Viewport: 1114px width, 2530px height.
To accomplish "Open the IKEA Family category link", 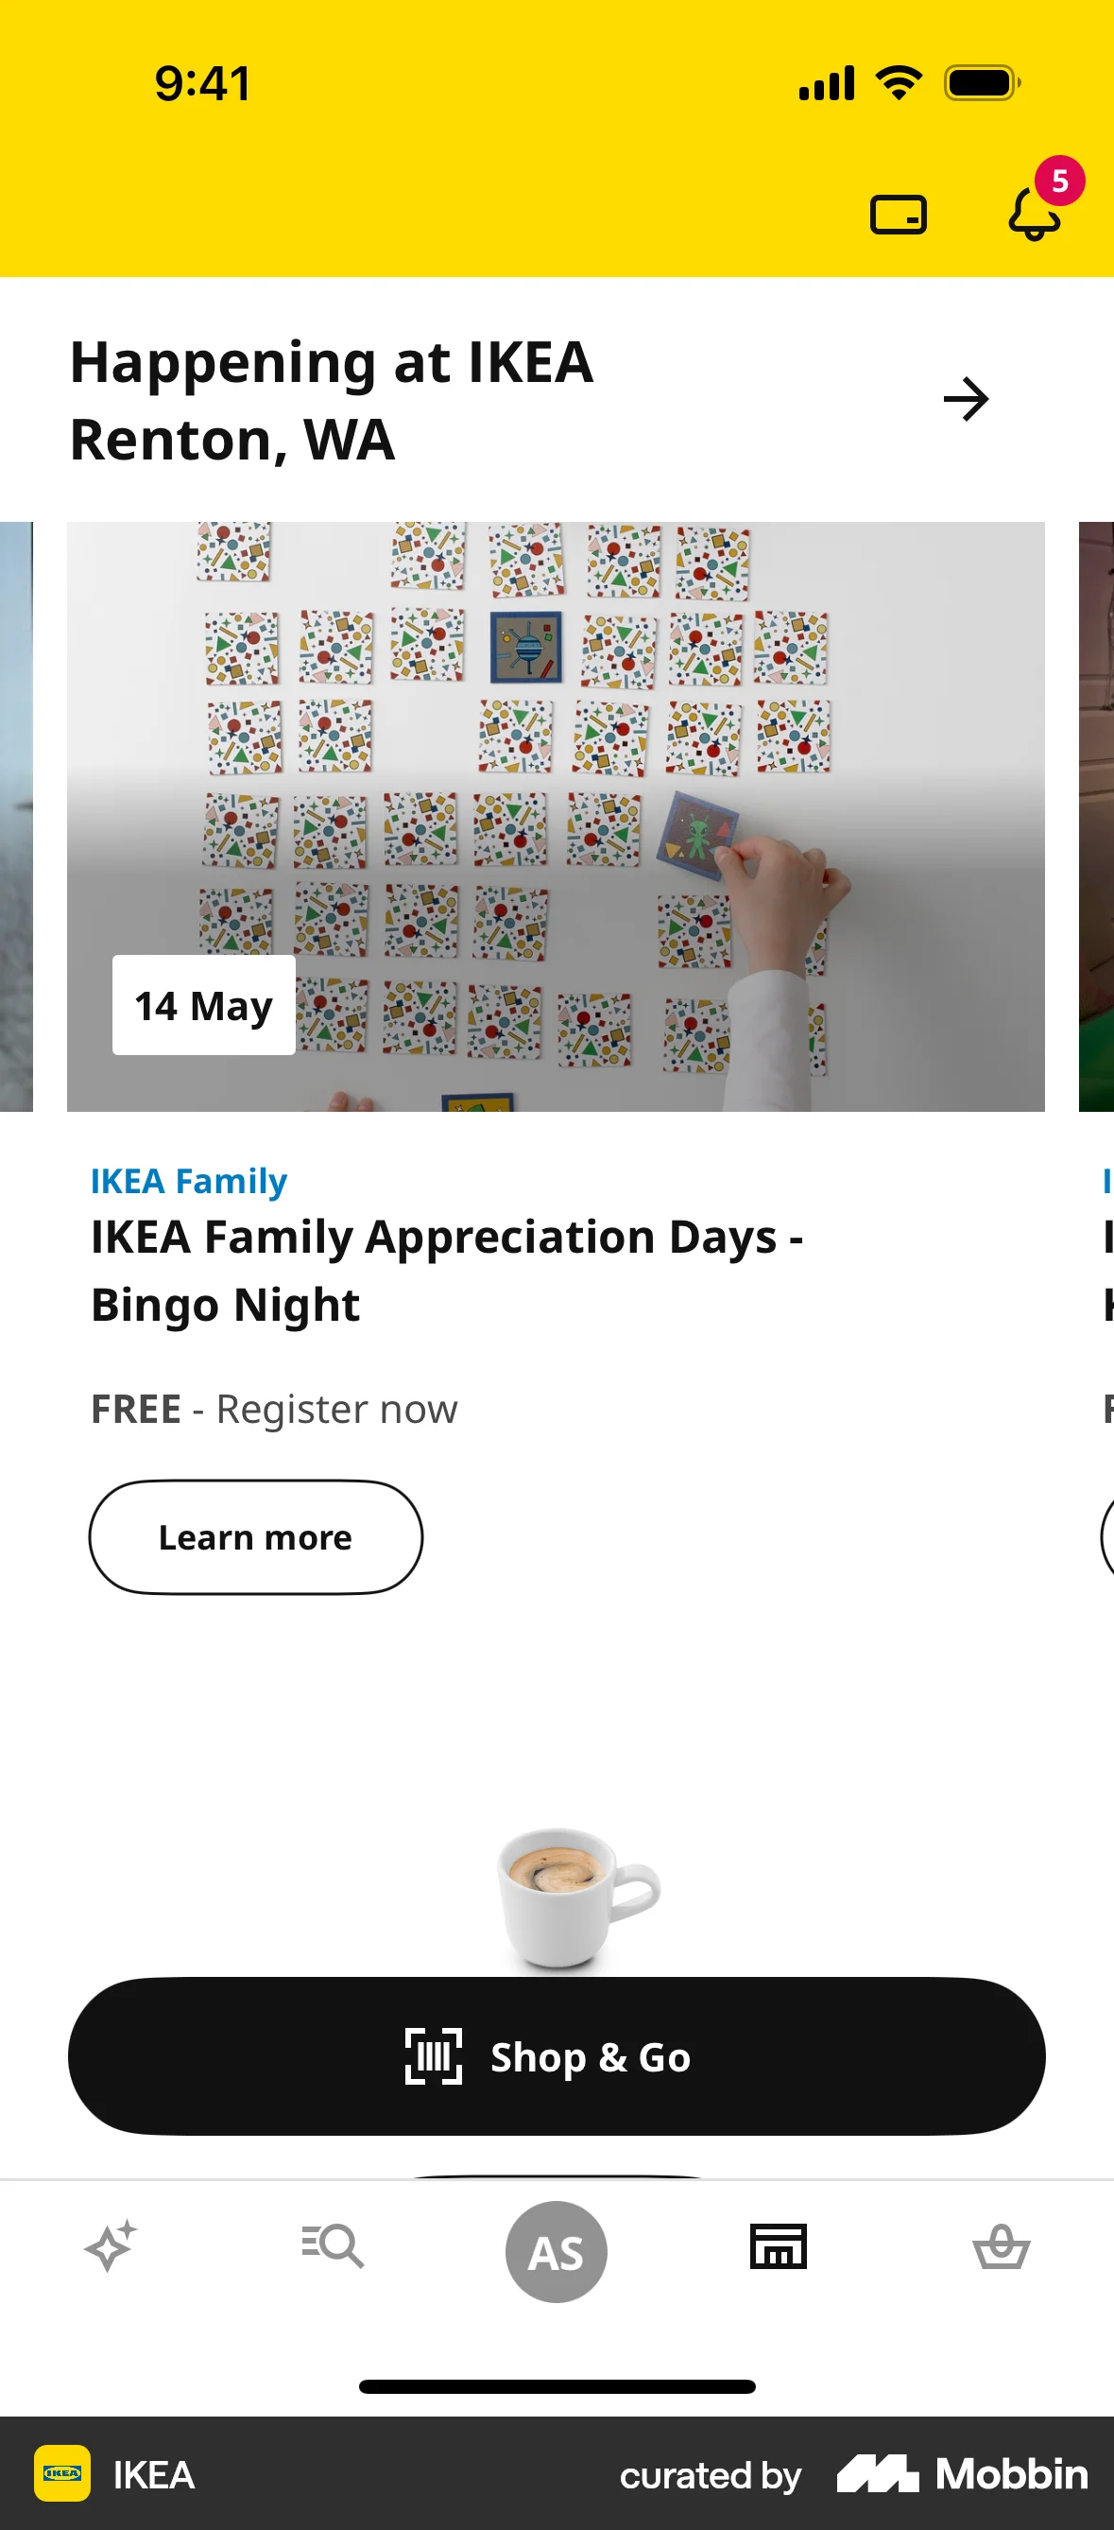I will tap(187, 1181).
